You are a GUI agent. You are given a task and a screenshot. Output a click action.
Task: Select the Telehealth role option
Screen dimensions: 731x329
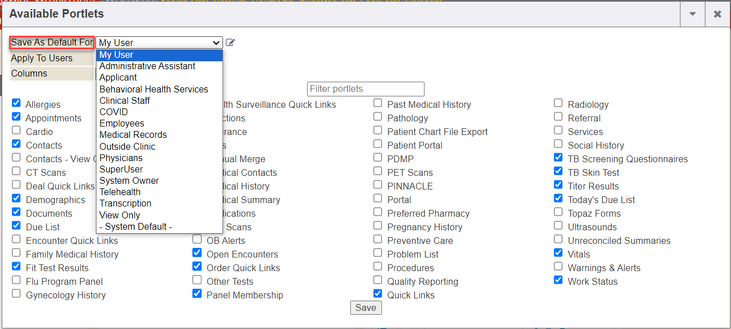point(120,192)
